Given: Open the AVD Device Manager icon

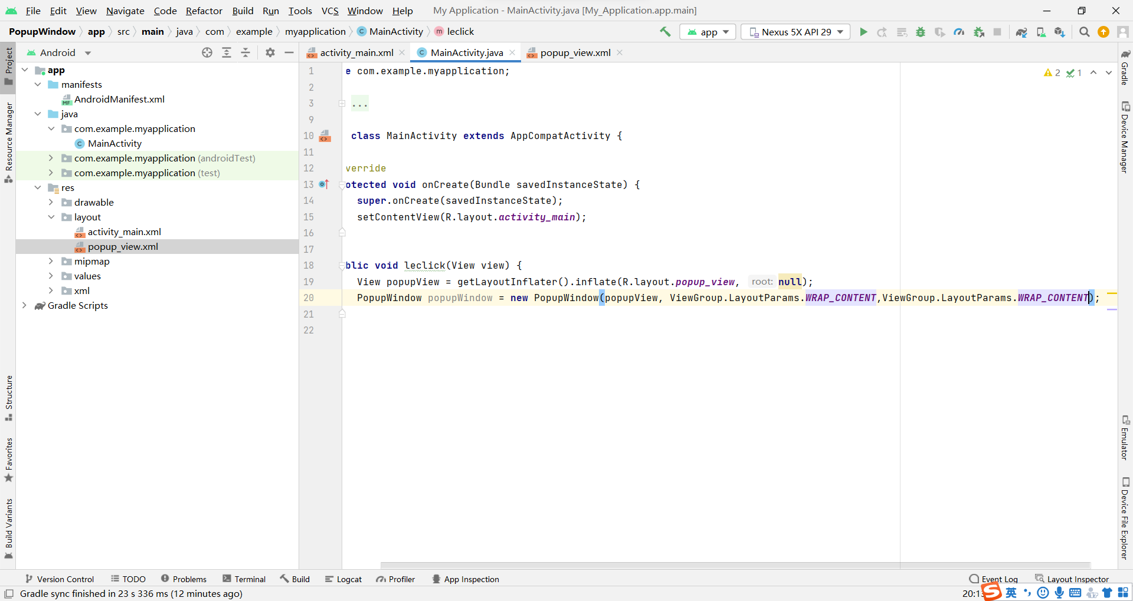Looking at the screenshot, I should (x=1040, y=32).
